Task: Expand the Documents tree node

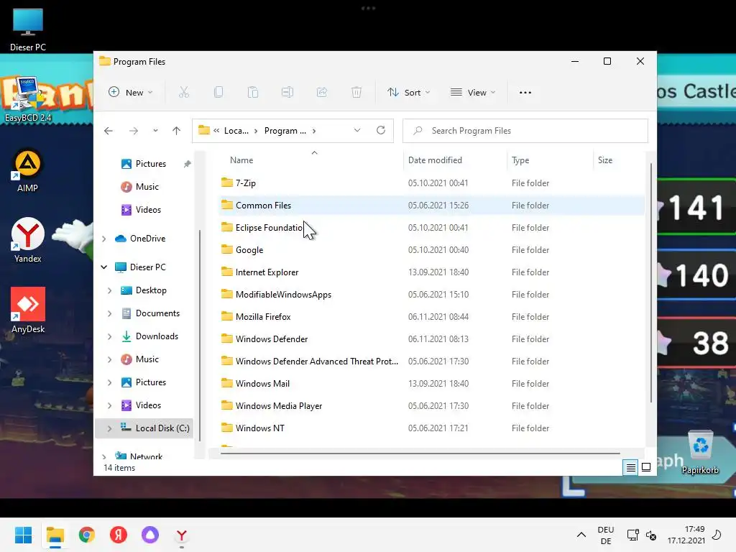Action: click(109, 313)
